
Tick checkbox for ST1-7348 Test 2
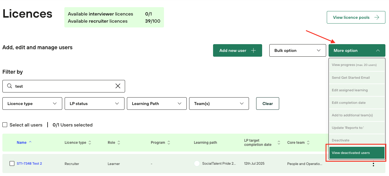point(12,163)
